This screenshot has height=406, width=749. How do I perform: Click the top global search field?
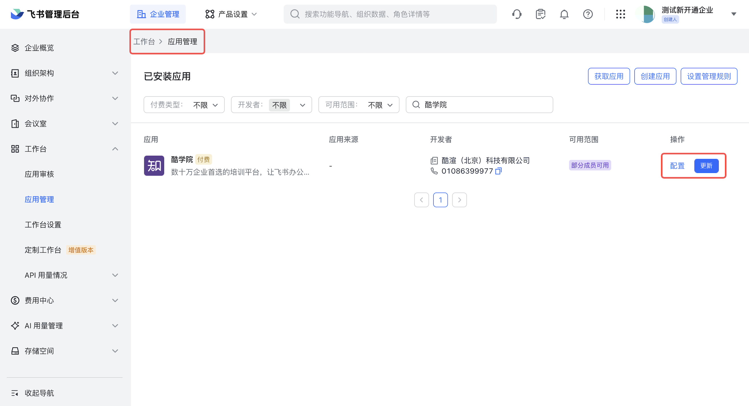coord(390,14)
